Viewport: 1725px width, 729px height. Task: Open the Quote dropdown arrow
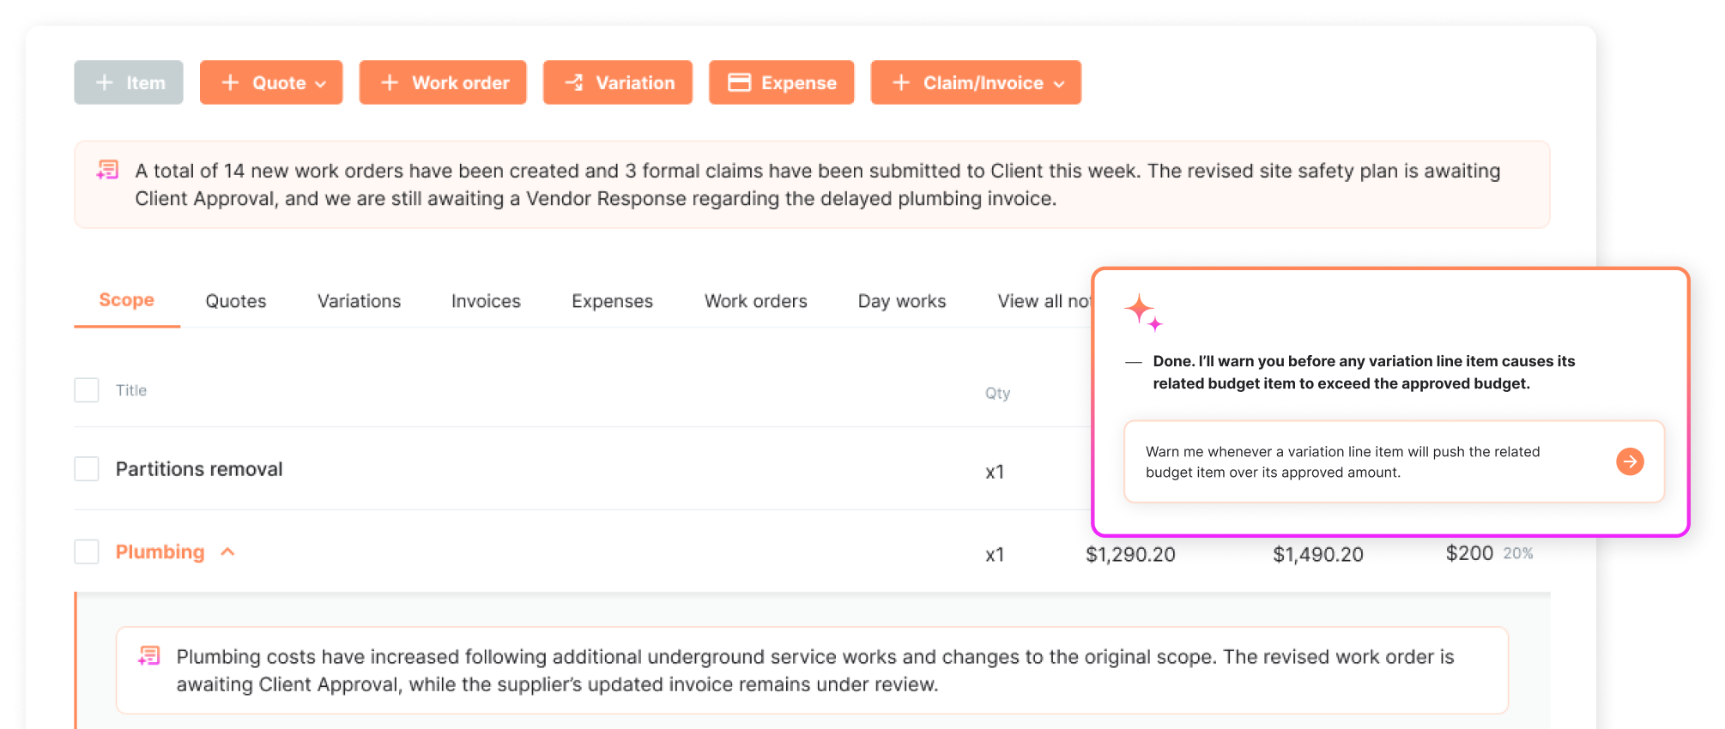(321, 84)
